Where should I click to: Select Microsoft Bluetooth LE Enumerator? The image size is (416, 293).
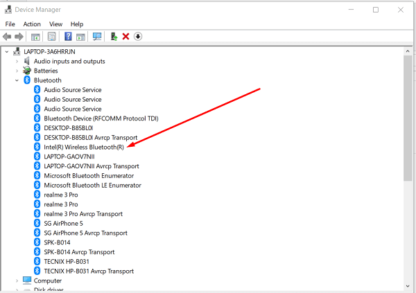[93, 186]
